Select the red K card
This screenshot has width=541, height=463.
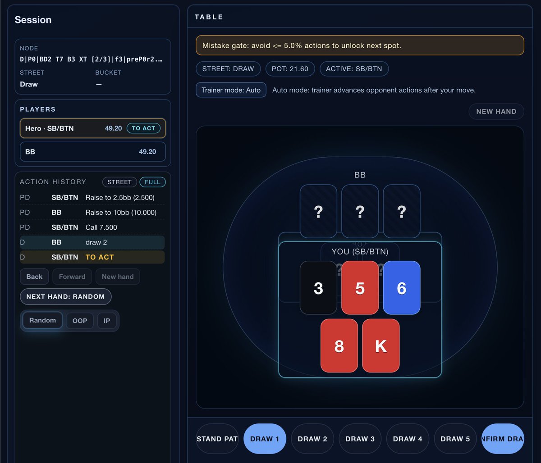click(381, 346)
